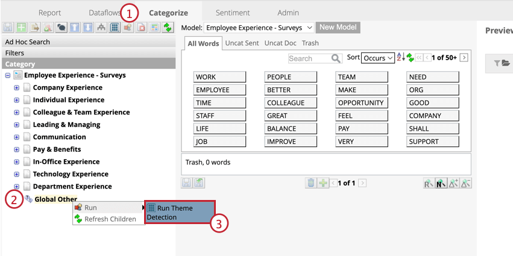Expand Pay & Benefits category
This screenshot has height=256, width=513.
[x=16, y=149]
